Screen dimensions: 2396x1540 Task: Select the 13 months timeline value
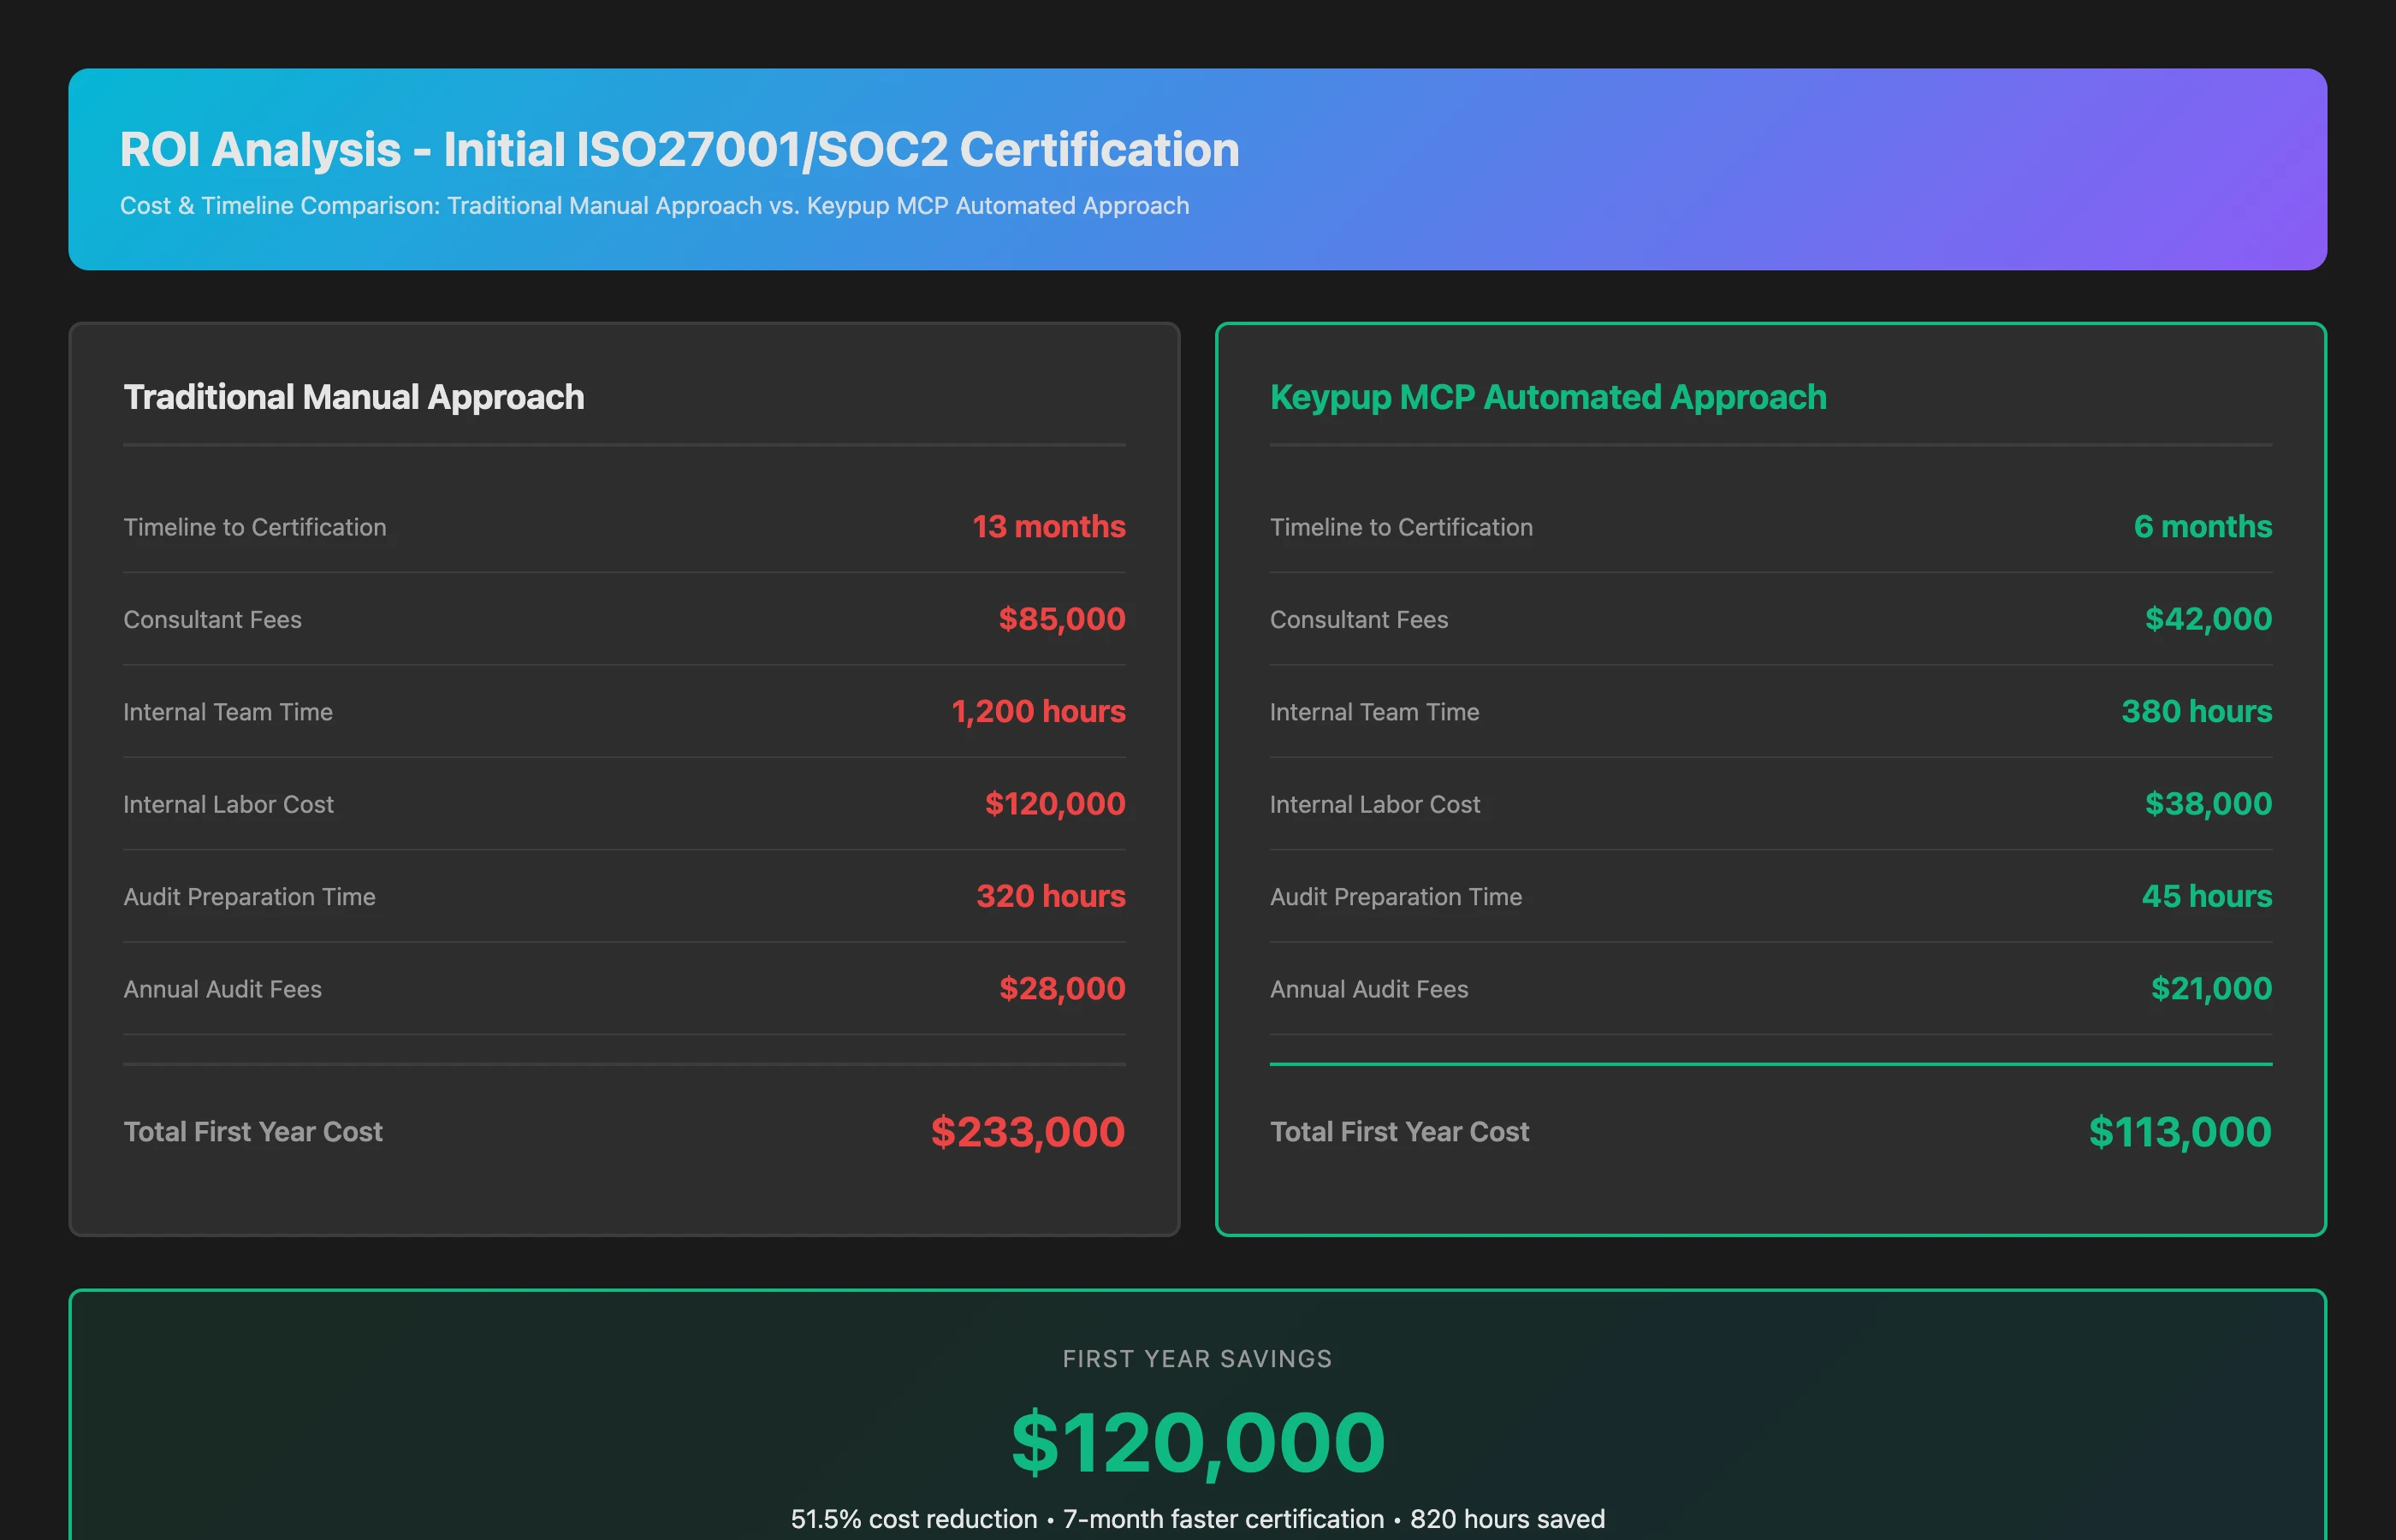(1048, 526)
